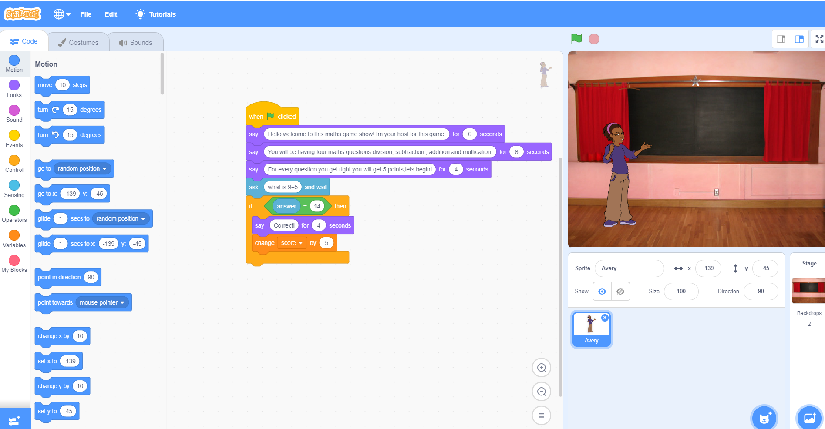Open the Edit menu

point(111,14)
